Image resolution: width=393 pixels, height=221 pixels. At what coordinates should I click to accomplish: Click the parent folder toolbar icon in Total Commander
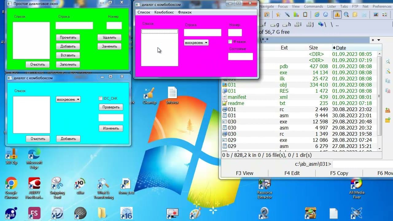pos(267,15)
